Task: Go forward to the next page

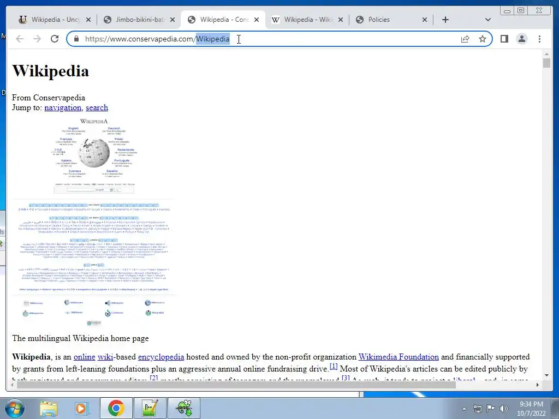Action: click(37, 39)
